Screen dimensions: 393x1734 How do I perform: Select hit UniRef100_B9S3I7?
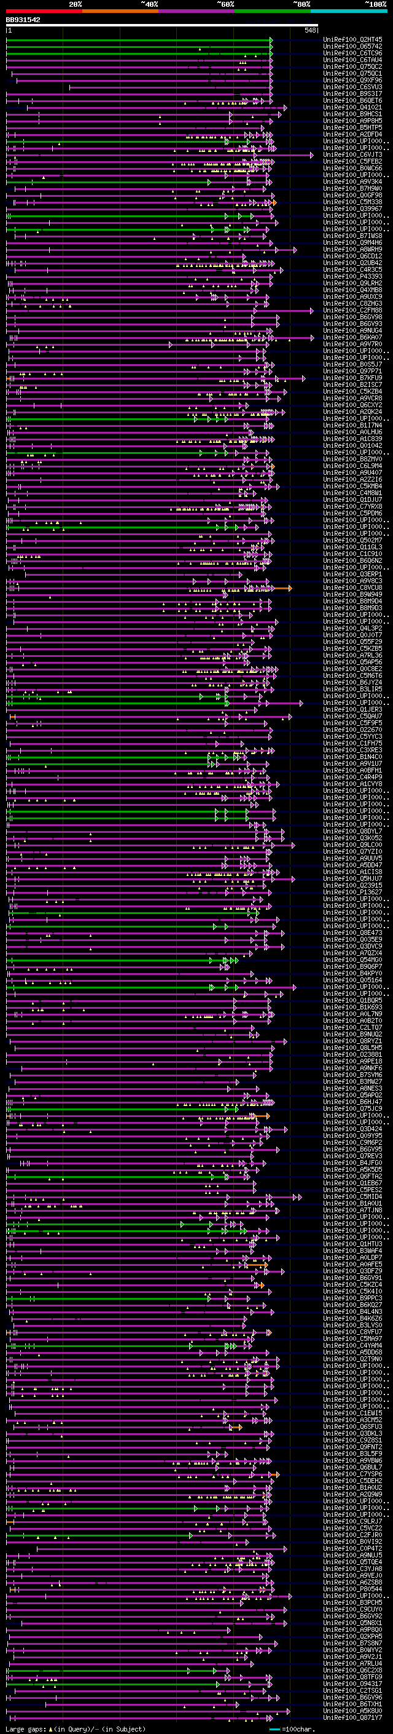pyautogui.click(x=352, y=93)
